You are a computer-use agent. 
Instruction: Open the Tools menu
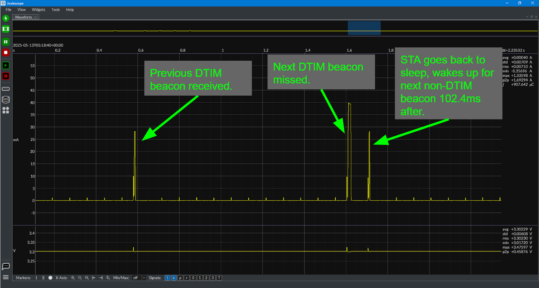tap(56, 9)
